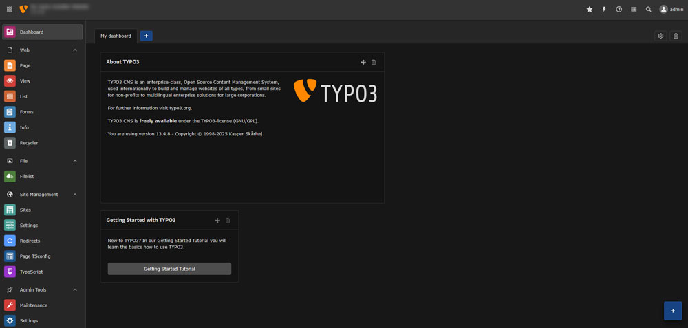Viewport: 688px width, 328px height.
Task: Open the Page module
Action: (x=43, y=65)
